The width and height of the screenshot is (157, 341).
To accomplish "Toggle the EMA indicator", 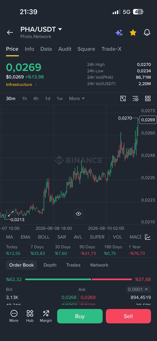I will click(26, 237).
